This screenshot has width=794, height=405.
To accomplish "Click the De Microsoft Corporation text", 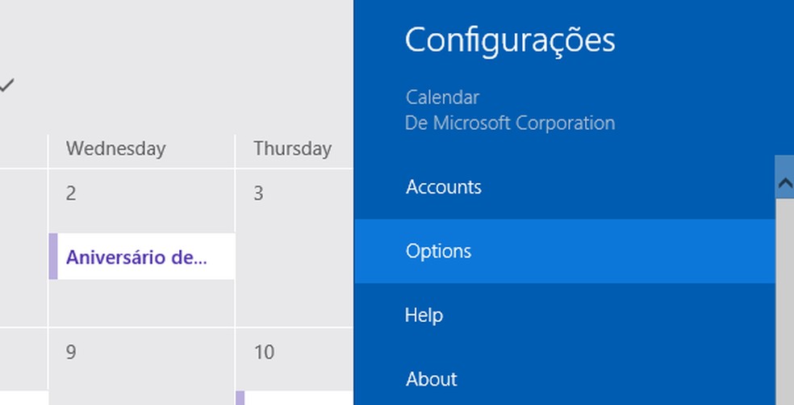I will [x=510, y=123].
